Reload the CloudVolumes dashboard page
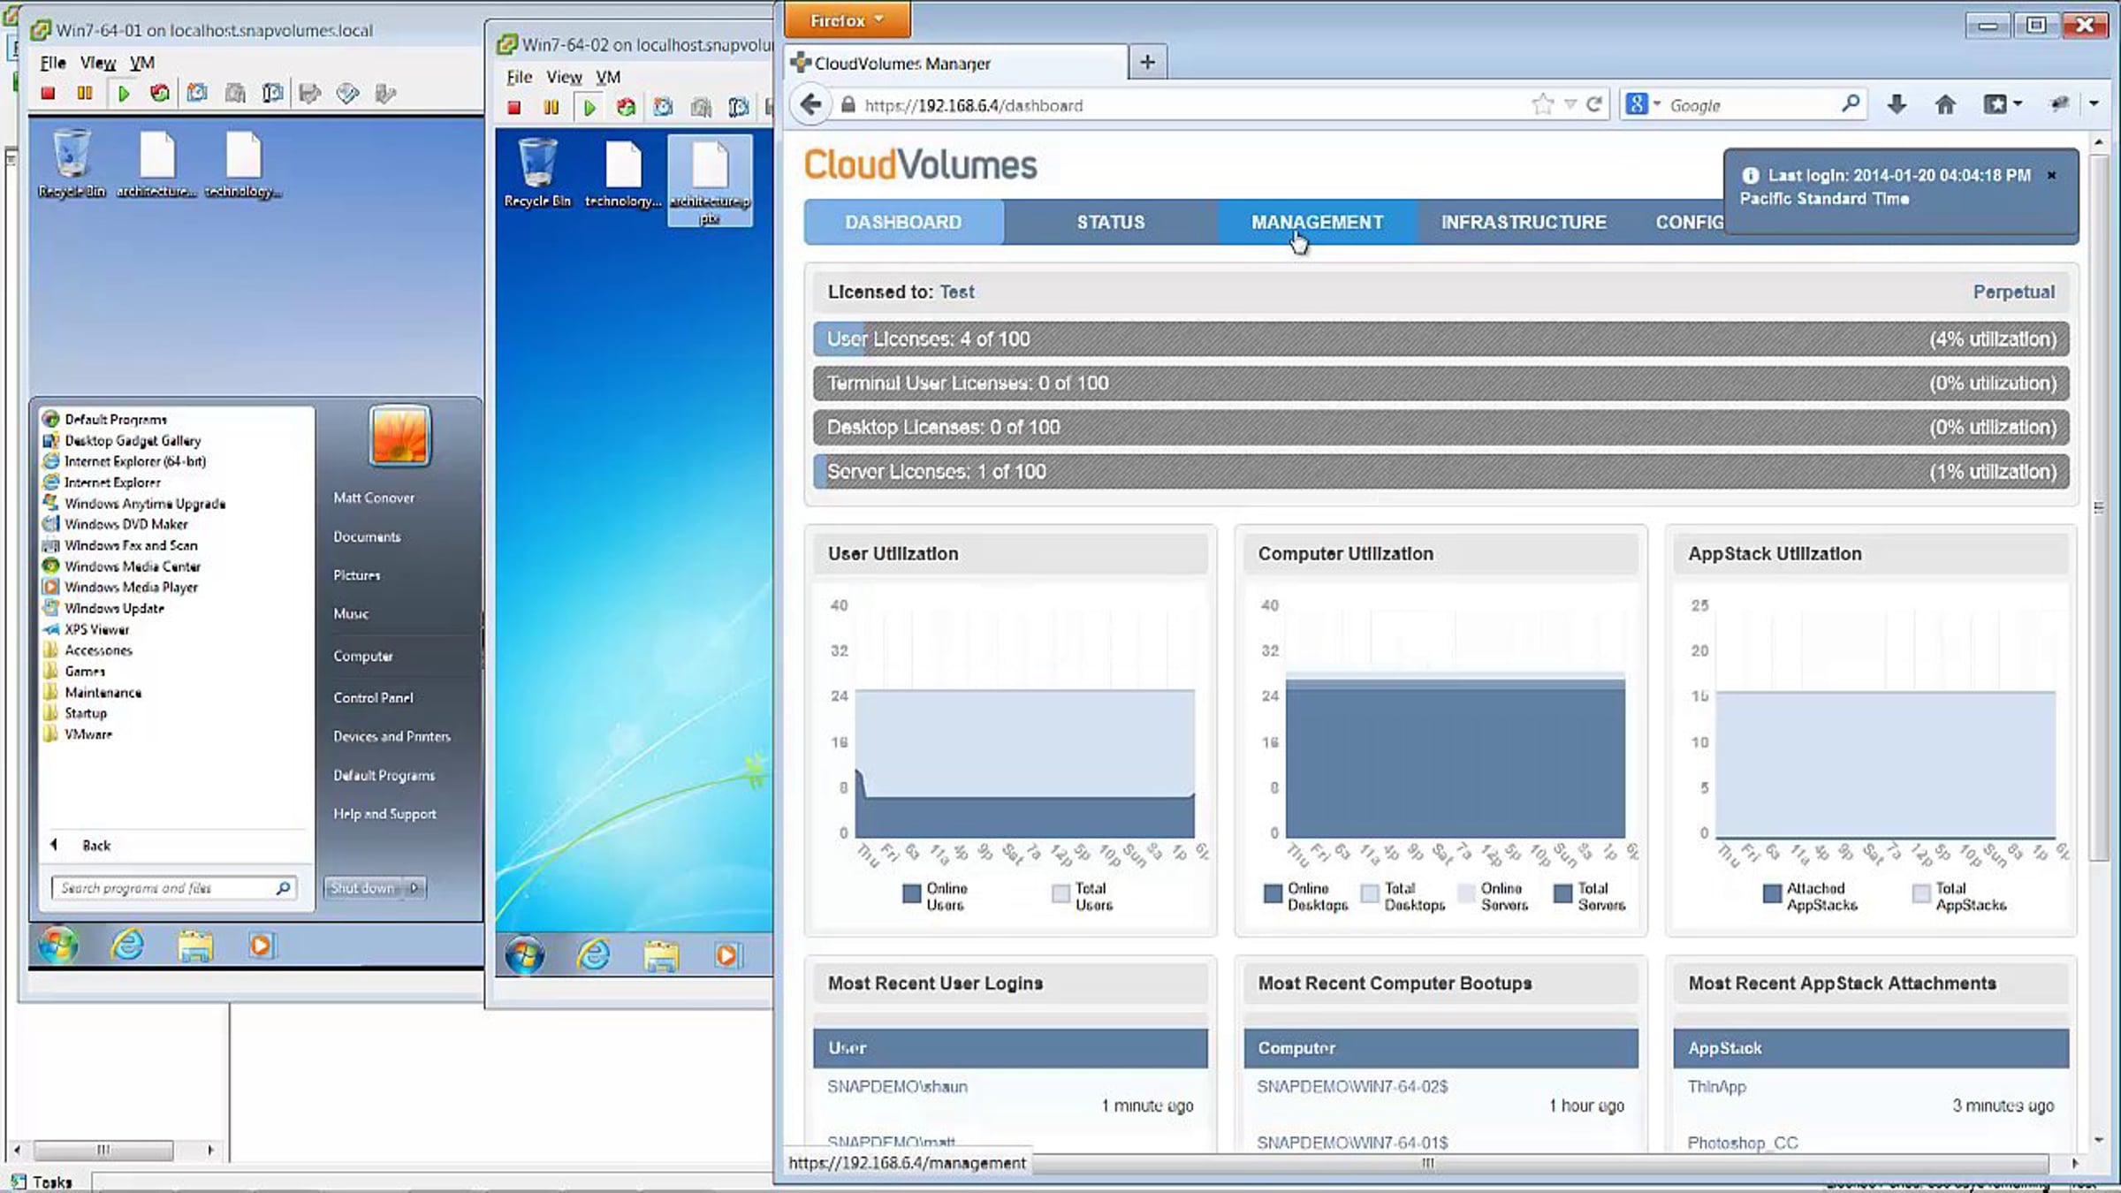This screenshot has height=1193, width=2121. point(1594,105)
